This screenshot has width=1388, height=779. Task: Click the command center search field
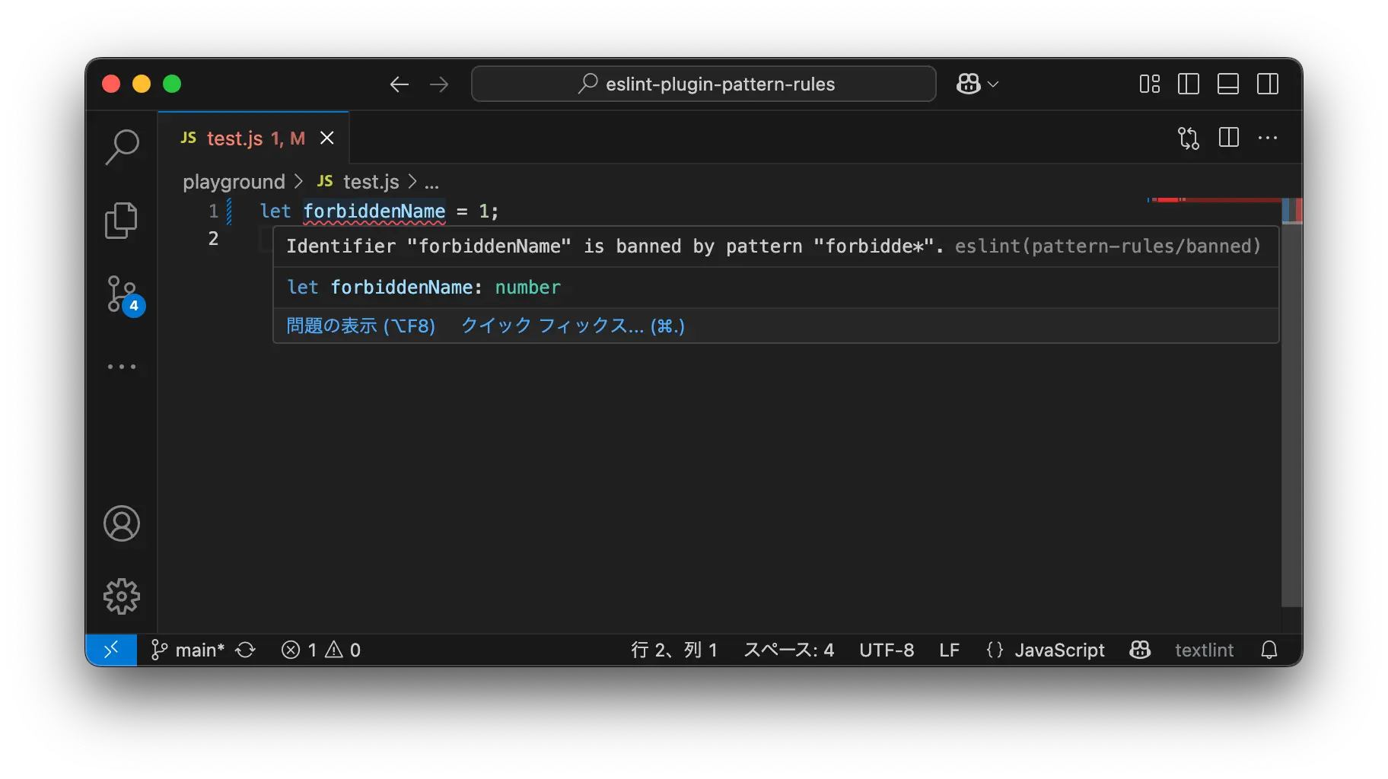click(x=704, y=84)
